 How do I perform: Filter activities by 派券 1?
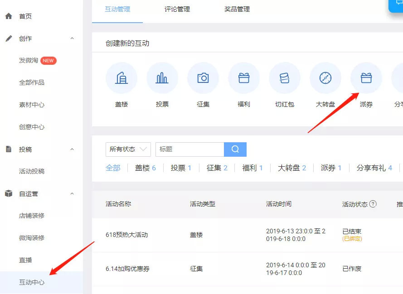[x=330, y=168]
